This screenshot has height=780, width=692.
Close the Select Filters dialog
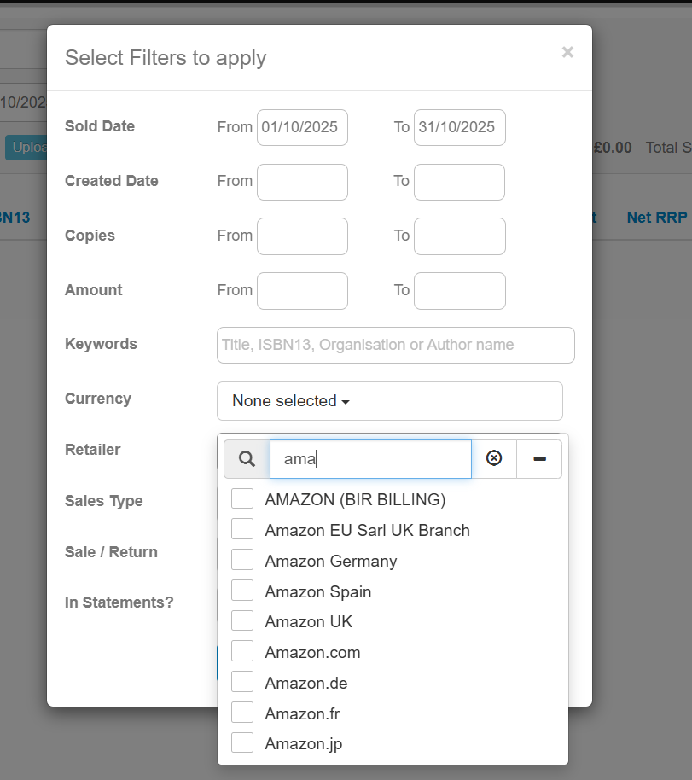[567, 52]
